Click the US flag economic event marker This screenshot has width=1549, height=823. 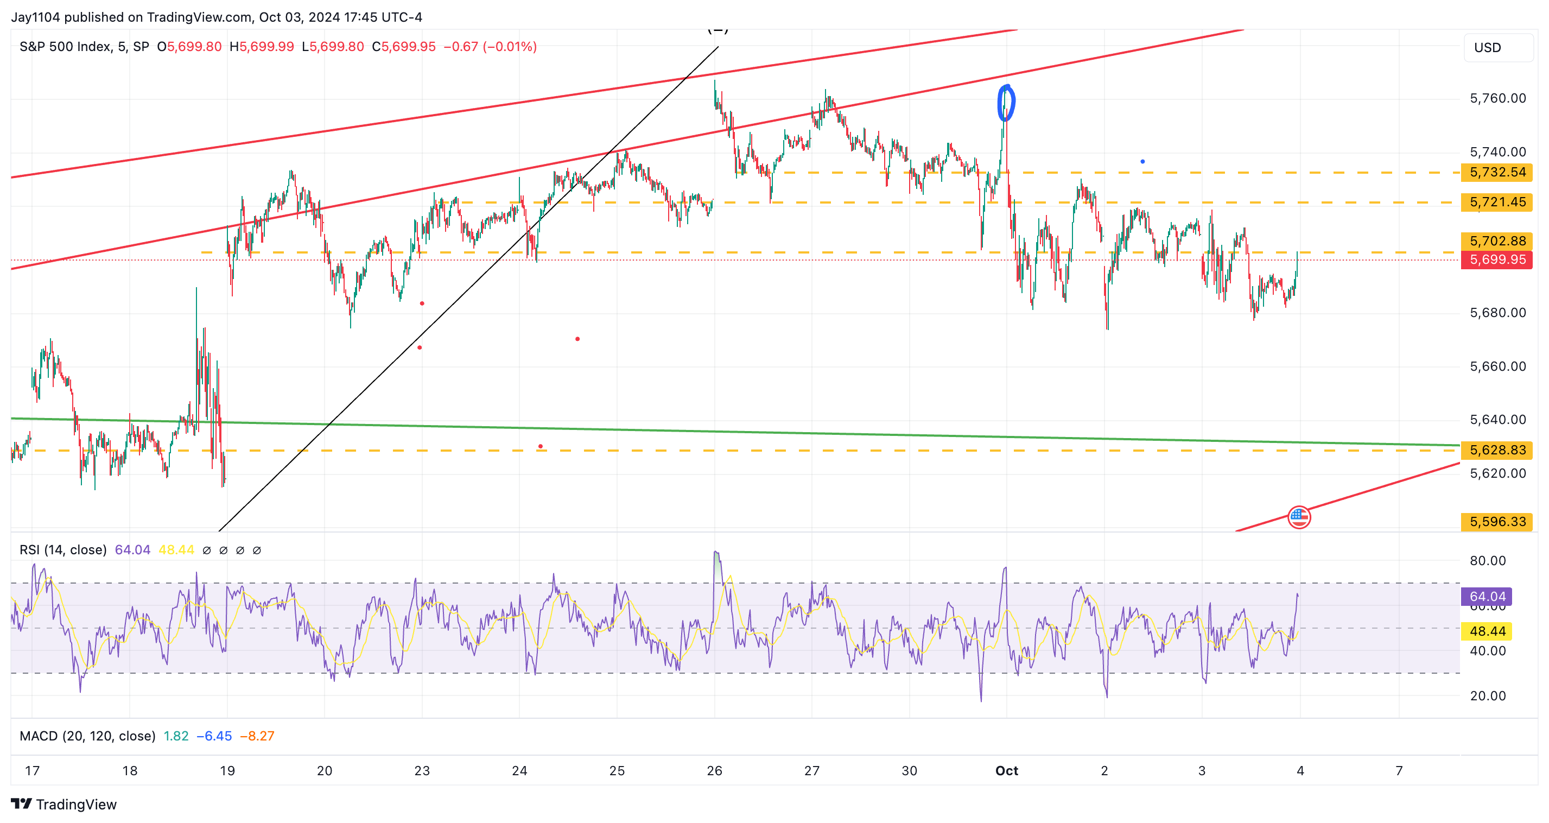click(1299, 517)
